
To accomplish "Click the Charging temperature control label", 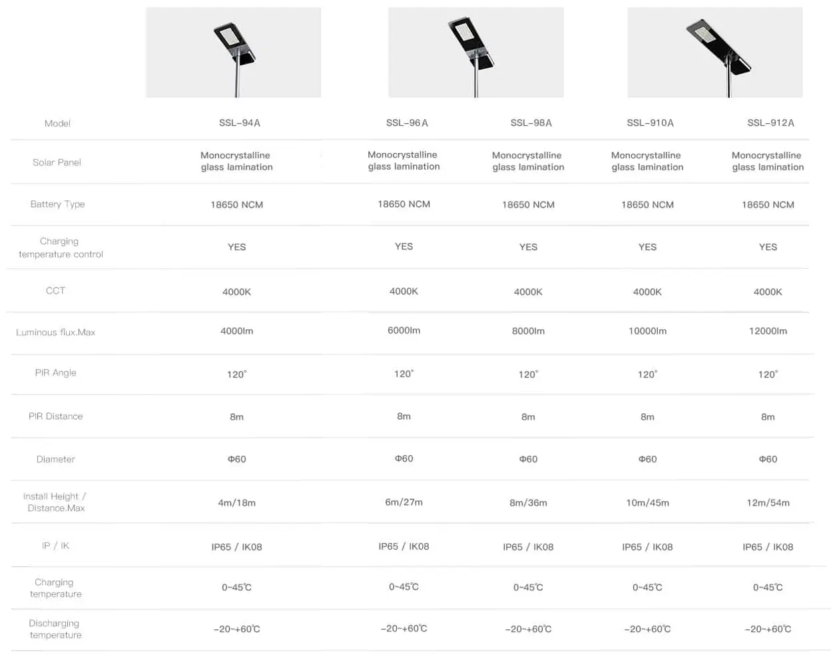I will click(61, 247).
